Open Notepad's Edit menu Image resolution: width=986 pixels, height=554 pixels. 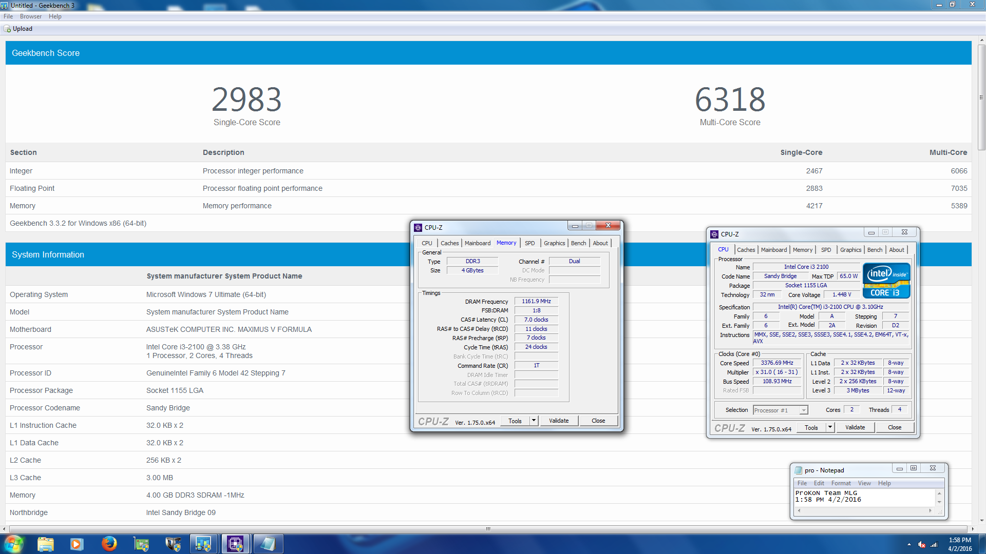click(819, 483)
